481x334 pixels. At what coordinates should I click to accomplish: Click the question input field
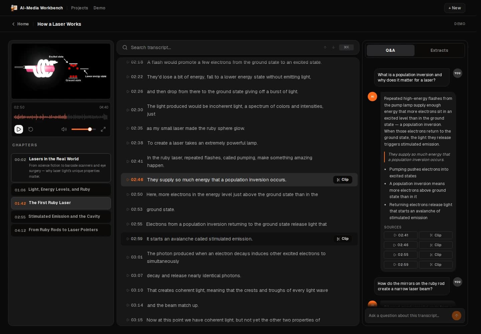(x=408, y=315)
